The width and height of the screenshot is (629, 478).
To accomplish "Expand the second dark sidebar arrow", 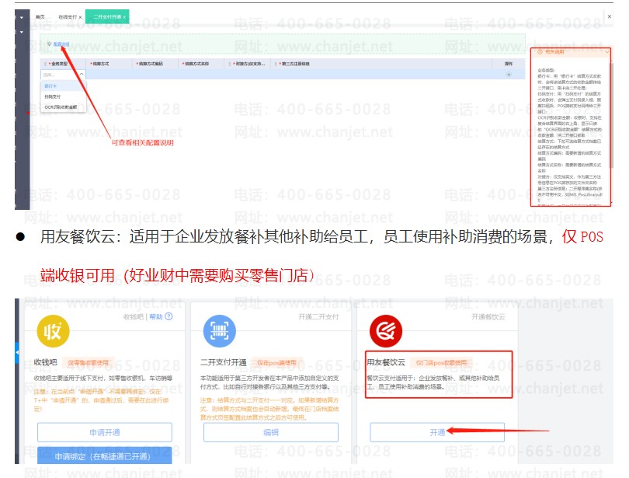I will tap(22, 32).
